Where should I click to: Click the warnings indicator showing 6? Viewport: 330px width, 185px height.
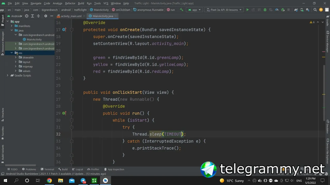click(312, 22)
